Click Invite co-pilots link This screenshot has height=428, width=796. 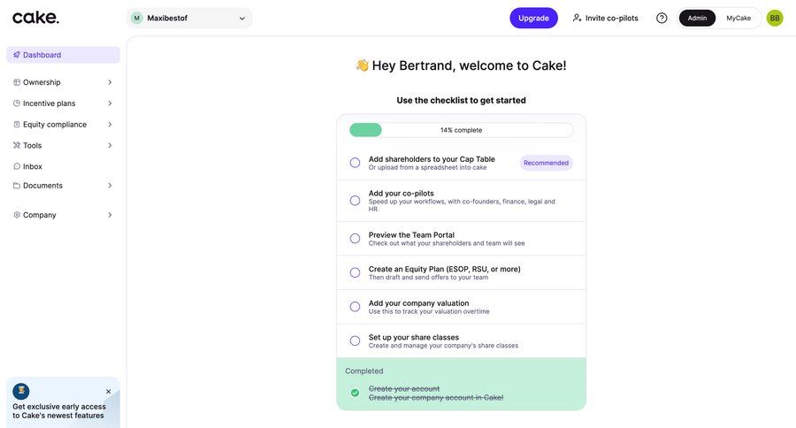pyautogui.click(x=605, y=18)
